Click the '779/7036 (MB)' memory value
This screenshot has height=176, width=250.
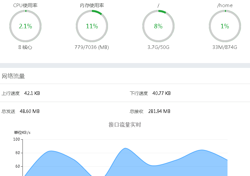coord(92,47)
